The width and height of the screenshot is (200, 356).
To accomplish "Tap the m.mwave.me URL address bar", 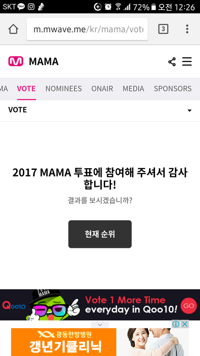I will [x=87, y=29].
